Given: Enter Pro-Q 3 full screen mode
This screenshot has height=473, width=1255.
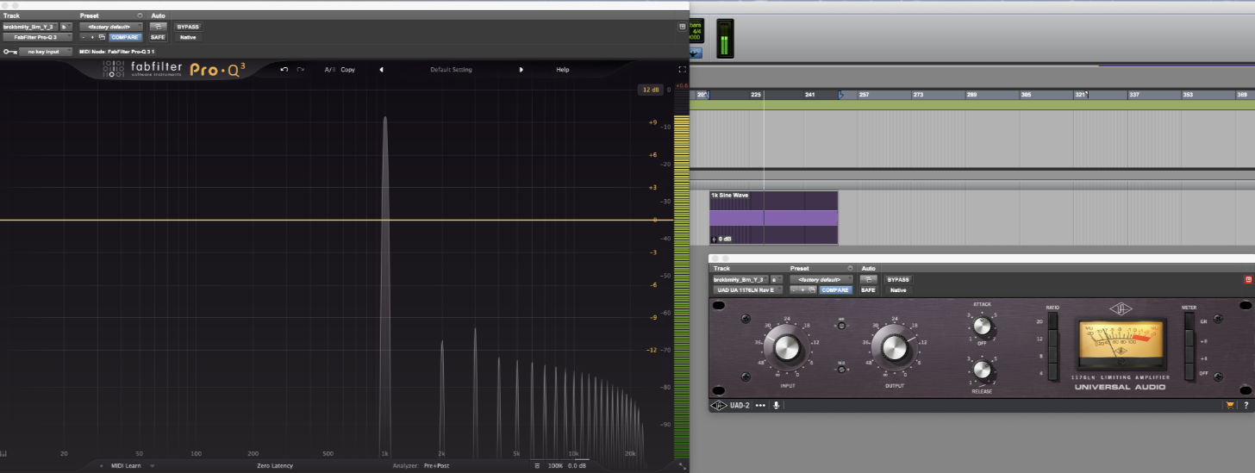Looking at the screenshot, I should (x=682, y=70).
